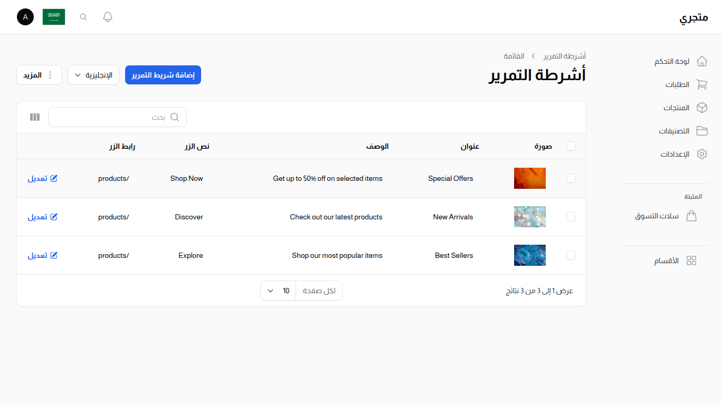Check notifications via the bell icon

(x=107, y=16)
